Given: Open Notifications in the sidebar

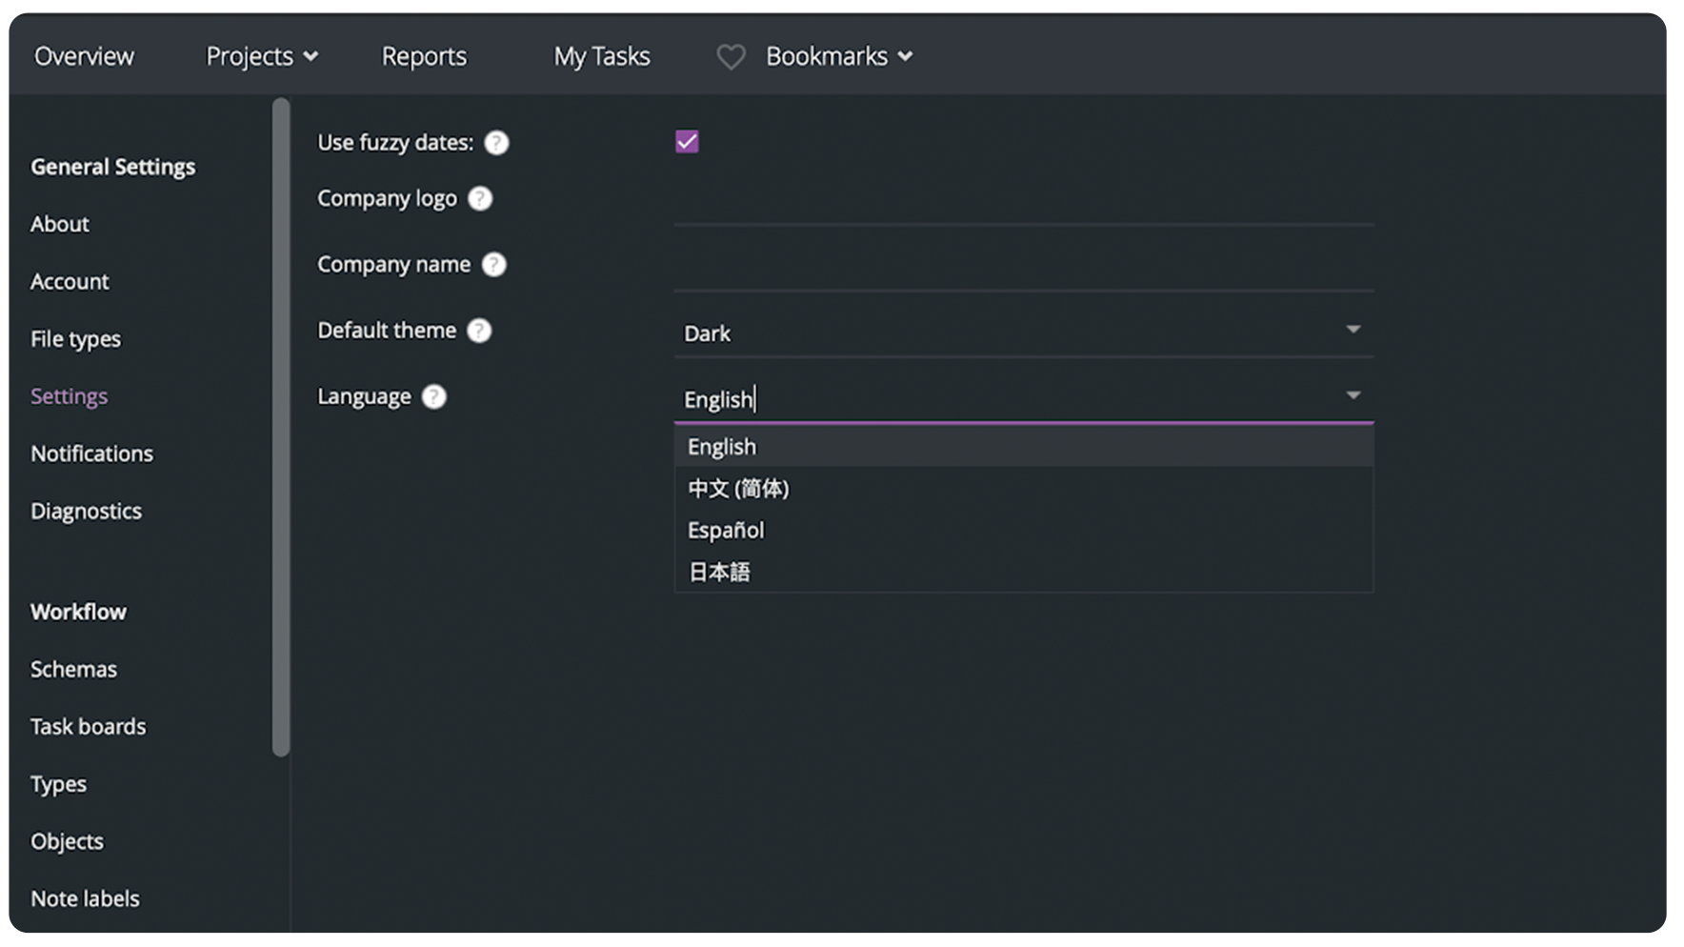Looking at the screenshot, I should tap(91, 453).
